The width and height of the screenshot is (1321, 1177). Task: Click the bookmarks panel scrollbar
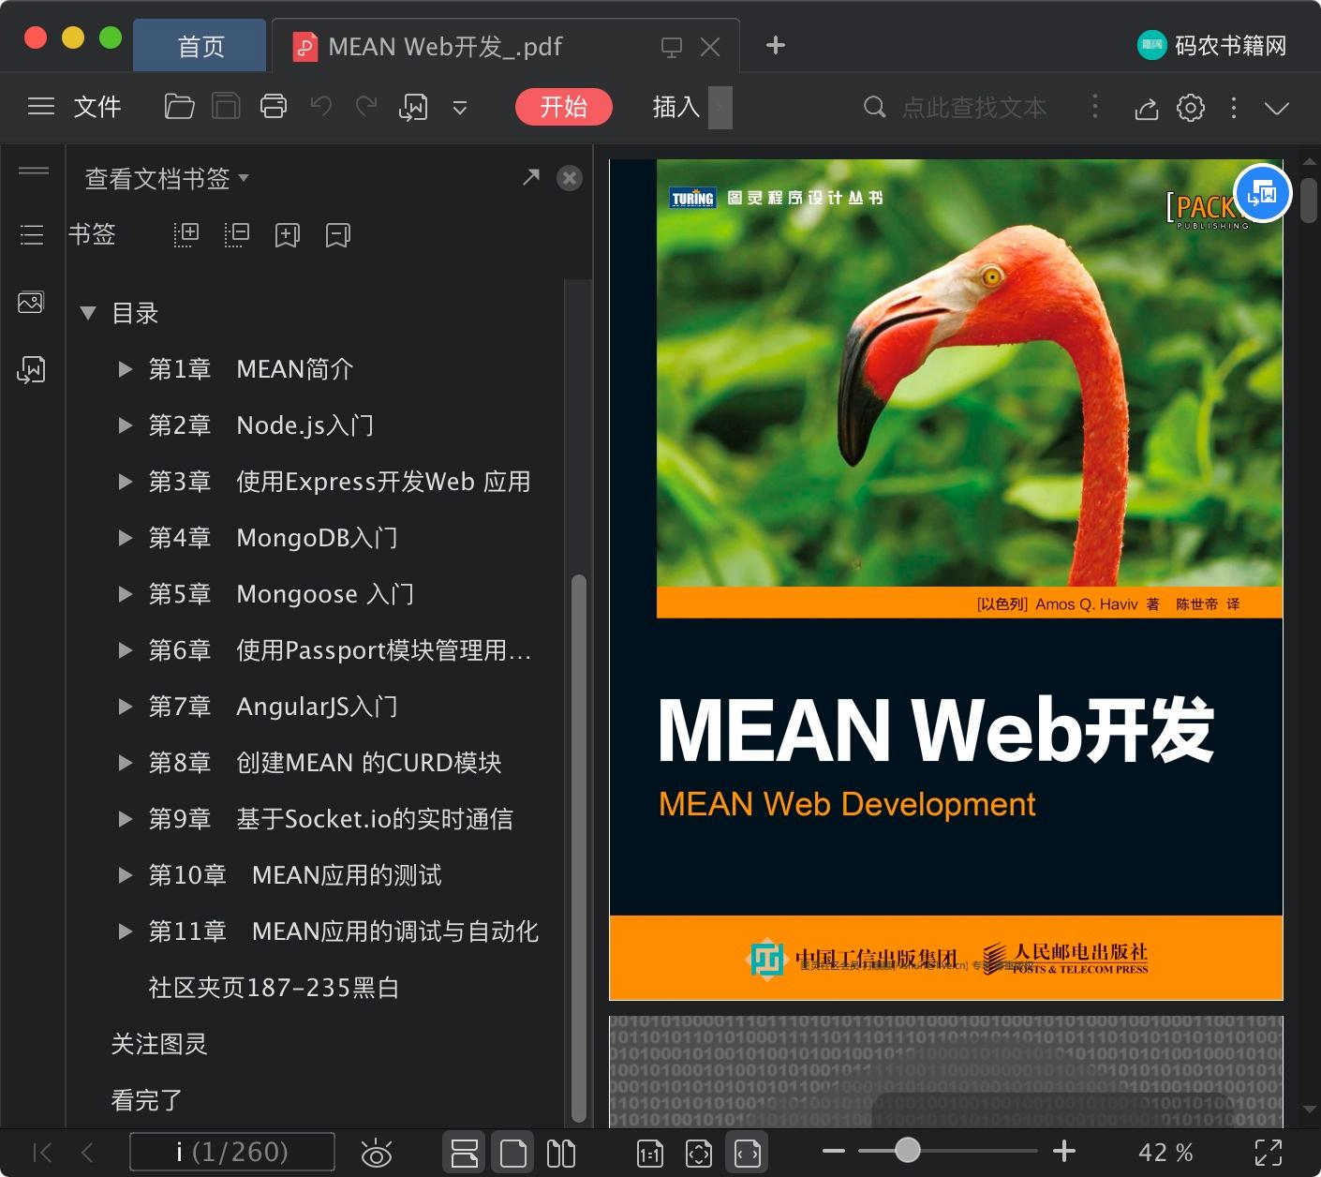[578, 848]
